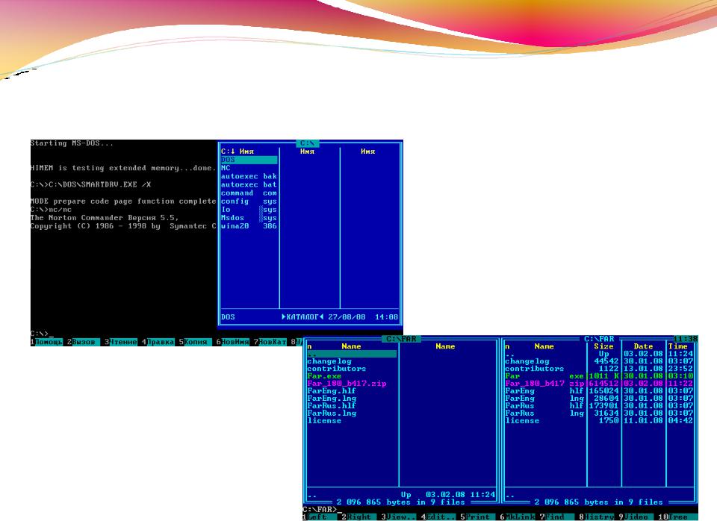Select the highlighted '..' row in left FAR panel
The height and width of the screenshot is (521, 717).
352,354
